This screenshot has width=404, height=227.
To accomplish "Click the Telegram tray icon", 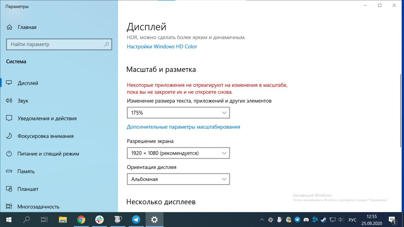I will pos(297,220).
